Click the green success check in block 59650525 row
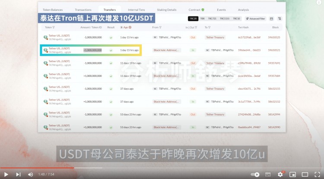The image size is (324, 179). click(x=111, y=38)
